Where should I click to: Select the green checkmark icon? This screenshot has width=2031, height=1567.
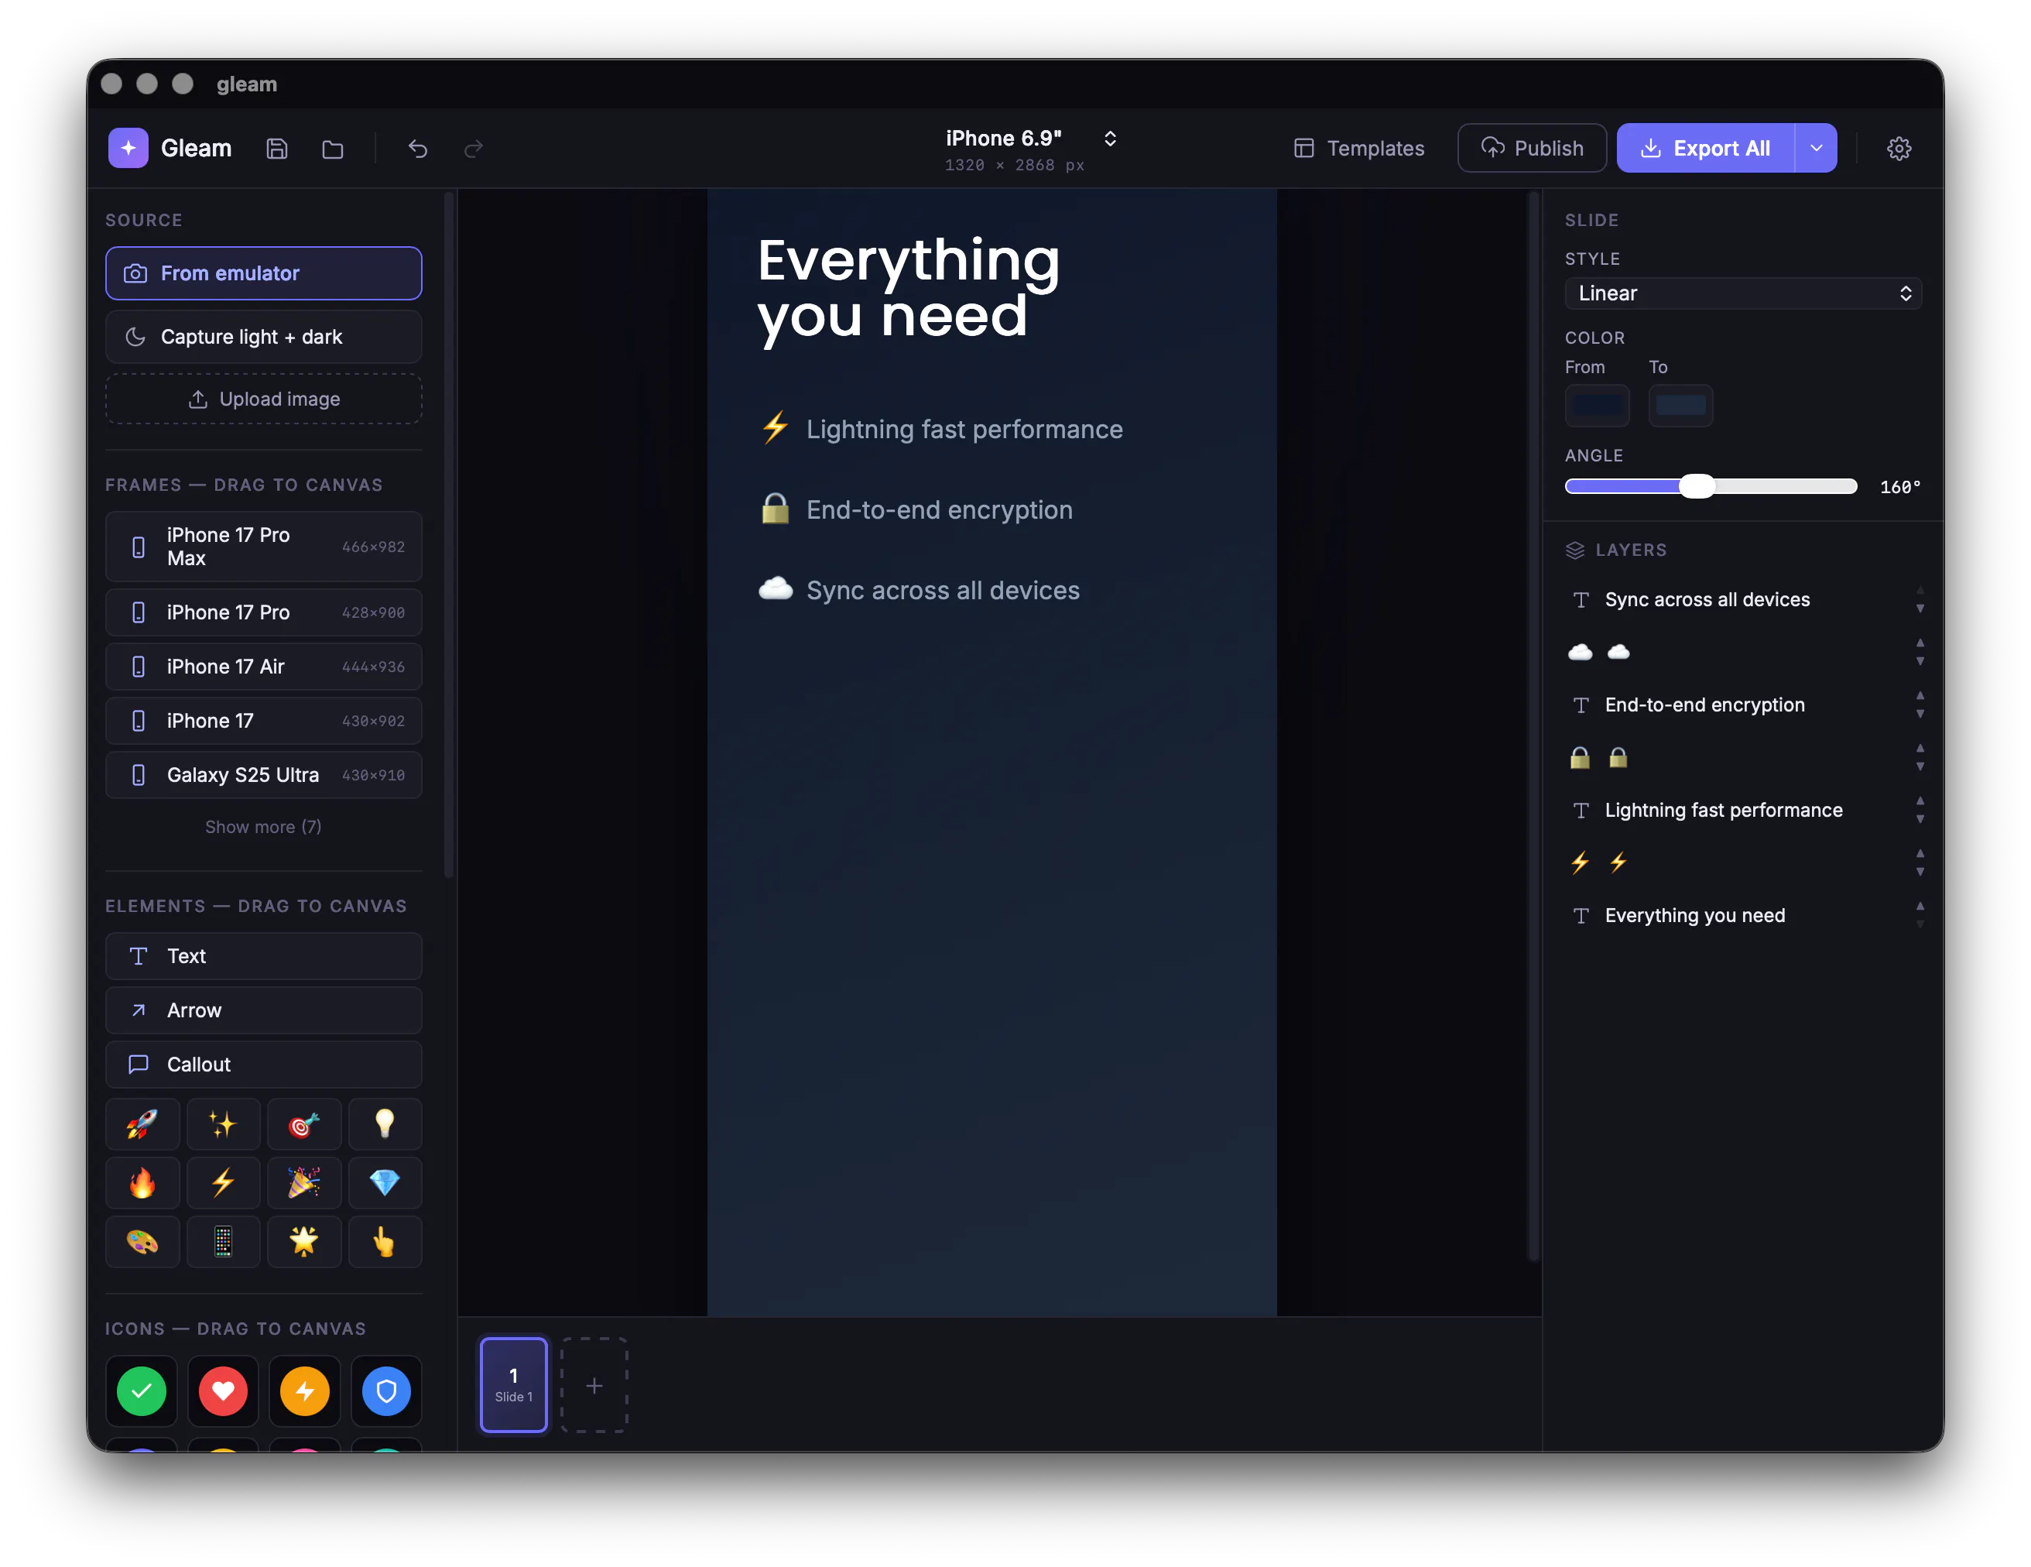point(142,1391)
